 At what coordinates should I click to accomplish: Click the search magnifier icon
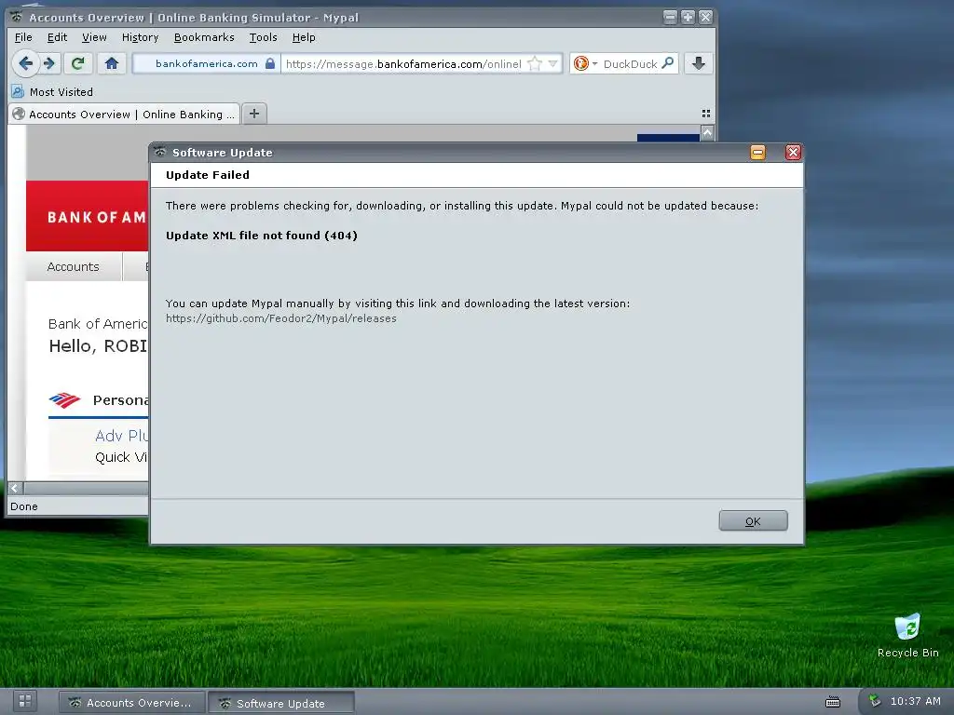[667, 63]
